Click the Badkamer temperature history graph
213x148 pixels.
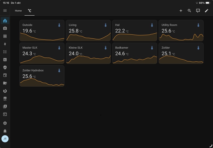click(135, 60)
